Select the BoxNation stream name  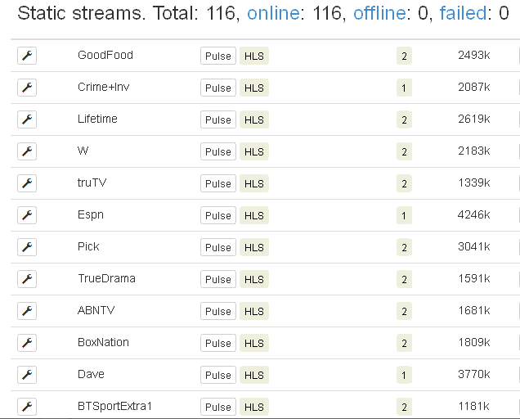point(103,341)
